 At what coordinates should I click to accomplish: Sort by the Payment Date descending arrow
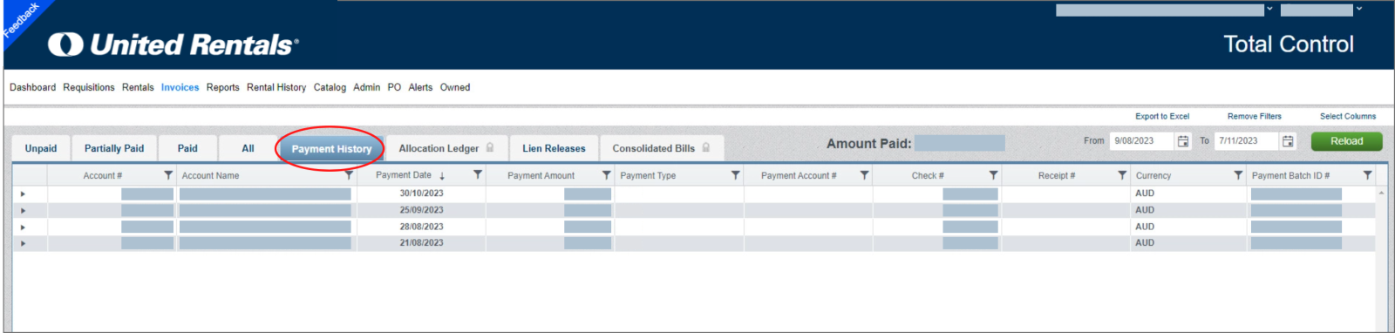pos(442,176)
